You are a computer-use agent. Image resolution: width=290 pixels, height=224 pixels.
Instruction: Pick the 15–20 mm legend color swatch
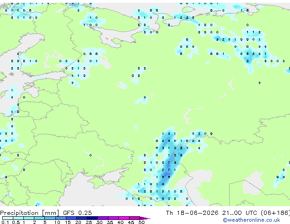click(x=71, y=218)
